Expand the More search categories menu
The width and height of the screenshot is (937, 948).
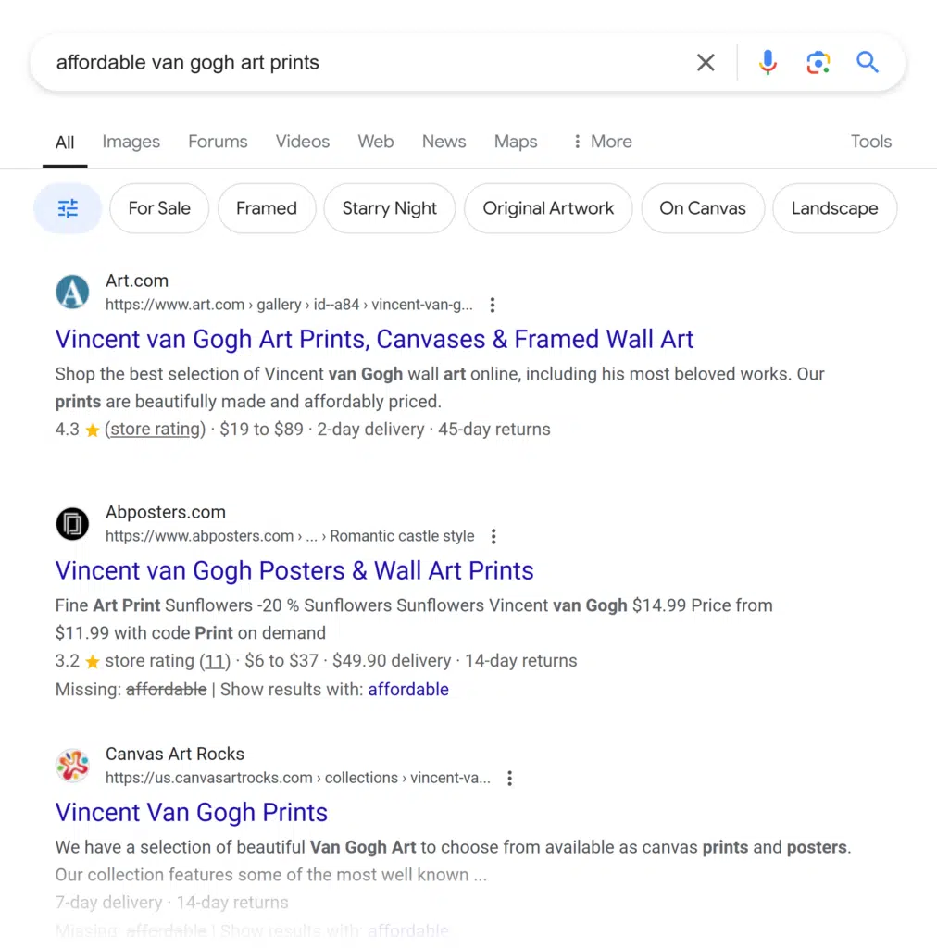[602, 142]
